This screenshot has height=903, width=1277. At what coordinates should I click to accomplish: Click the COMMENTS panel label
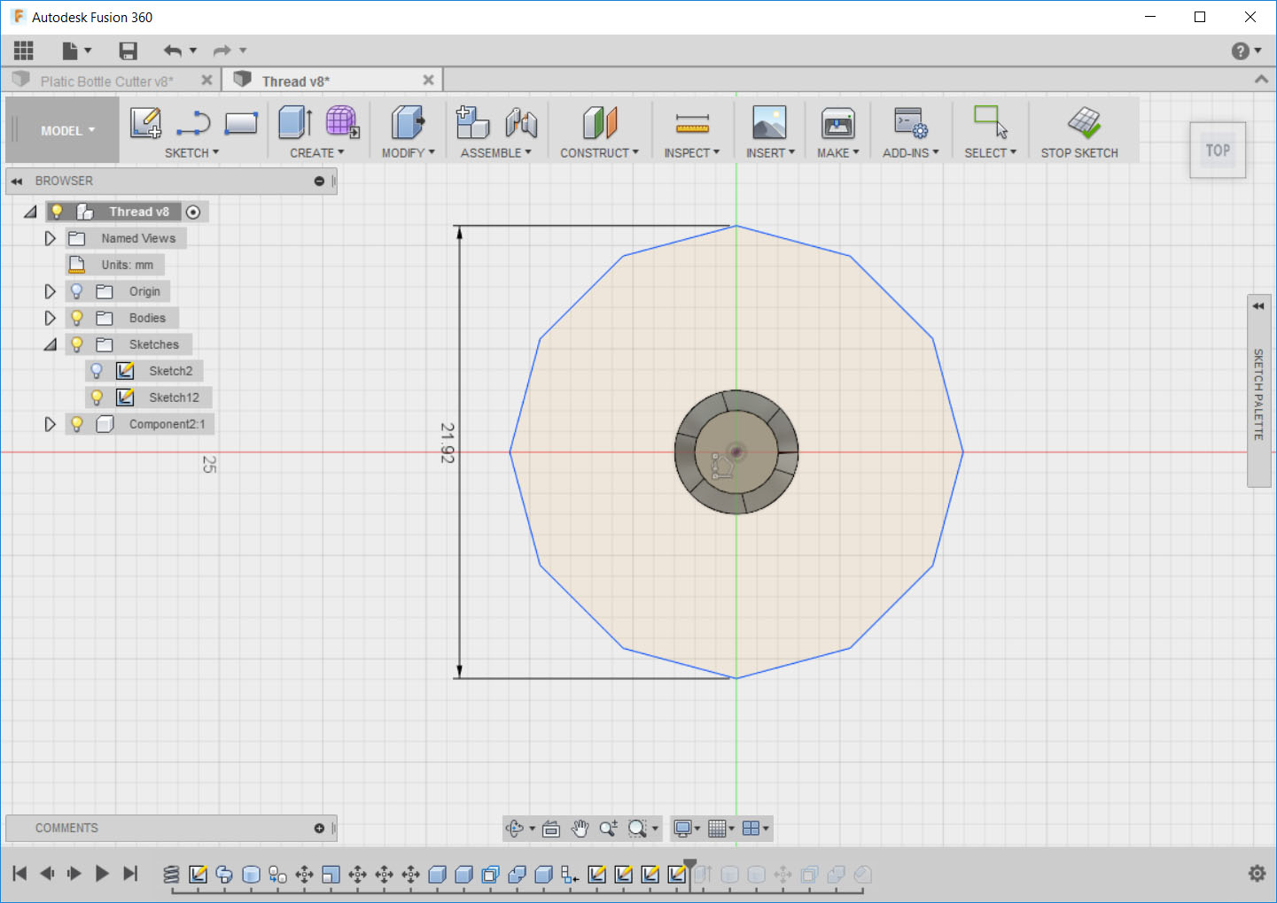[x=66, y=828]
